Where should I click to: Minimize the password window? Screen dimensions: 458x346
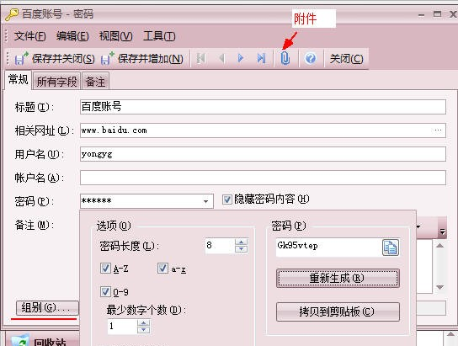pos(421,14)
